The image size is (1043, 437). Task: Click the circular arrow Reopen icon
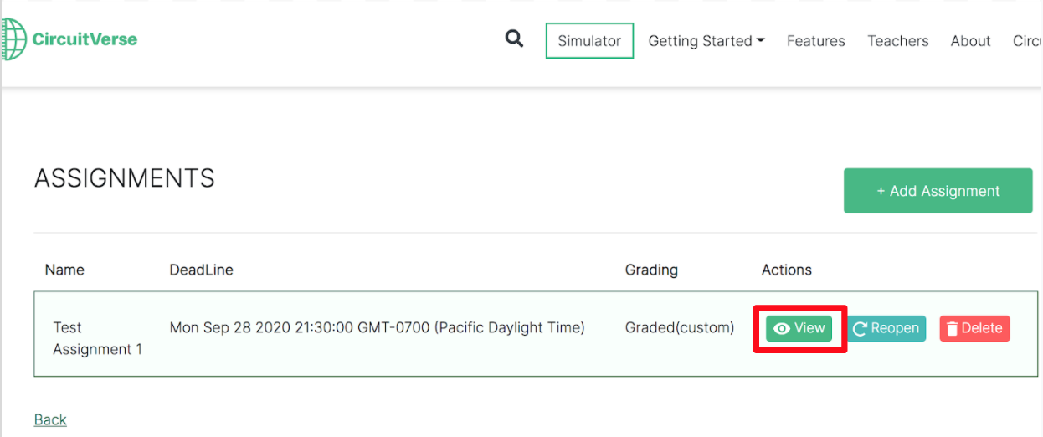860,329
